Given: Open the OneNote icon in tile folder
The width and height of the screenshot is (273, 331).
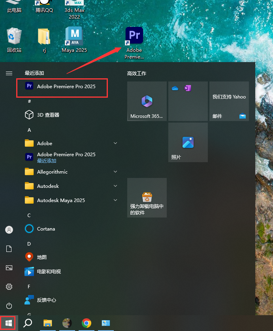Looking at the screenshot, I should (x=188, y=88).
